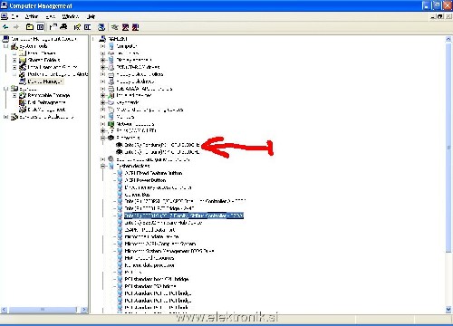This screenshot has width=453, height=326.
Task: Open the File menu
Action: pyautogui.click(x=15, y=16)
